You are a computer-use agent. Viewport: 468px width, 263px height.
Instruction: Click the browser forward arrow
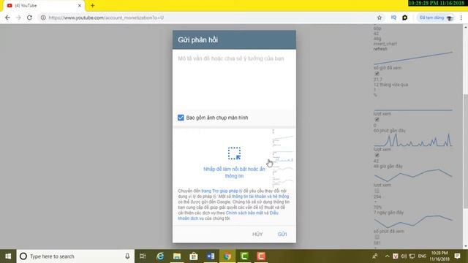[x=18, y=18]
